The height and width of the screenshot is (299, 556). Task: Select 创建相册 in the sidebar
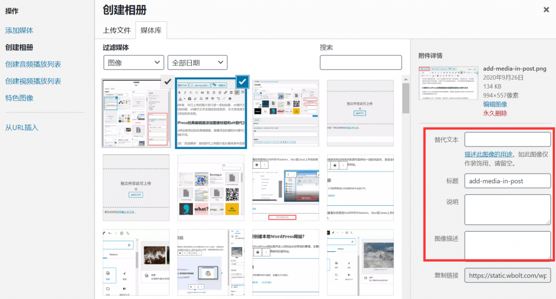click(x=19, y=47)
